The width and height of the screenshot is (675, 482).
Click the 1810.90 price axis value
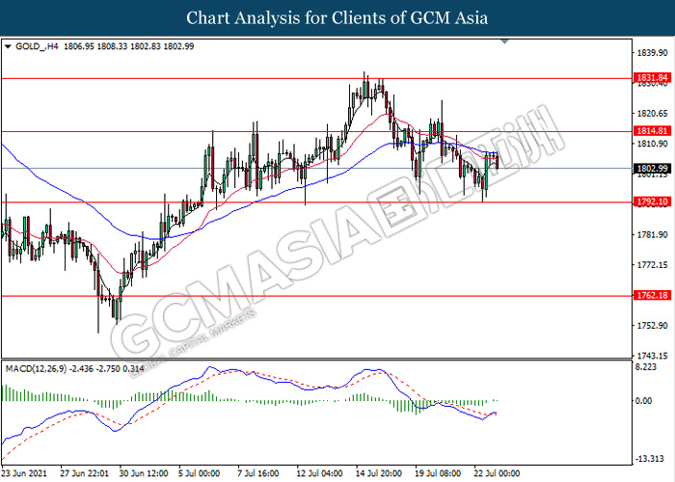(652, 144)
